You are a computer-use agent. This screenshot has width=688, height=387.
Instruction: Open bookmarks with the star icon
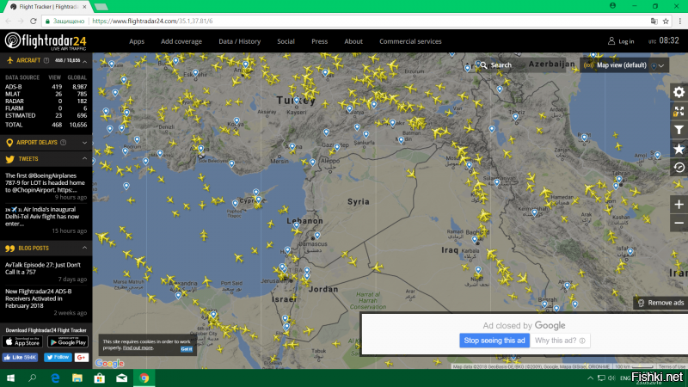pos(679,149)
